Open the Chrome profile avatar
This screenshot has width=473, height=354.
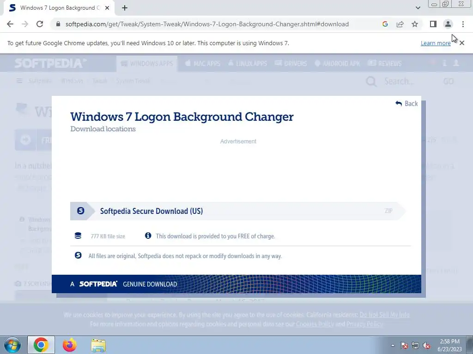(448, 24)
